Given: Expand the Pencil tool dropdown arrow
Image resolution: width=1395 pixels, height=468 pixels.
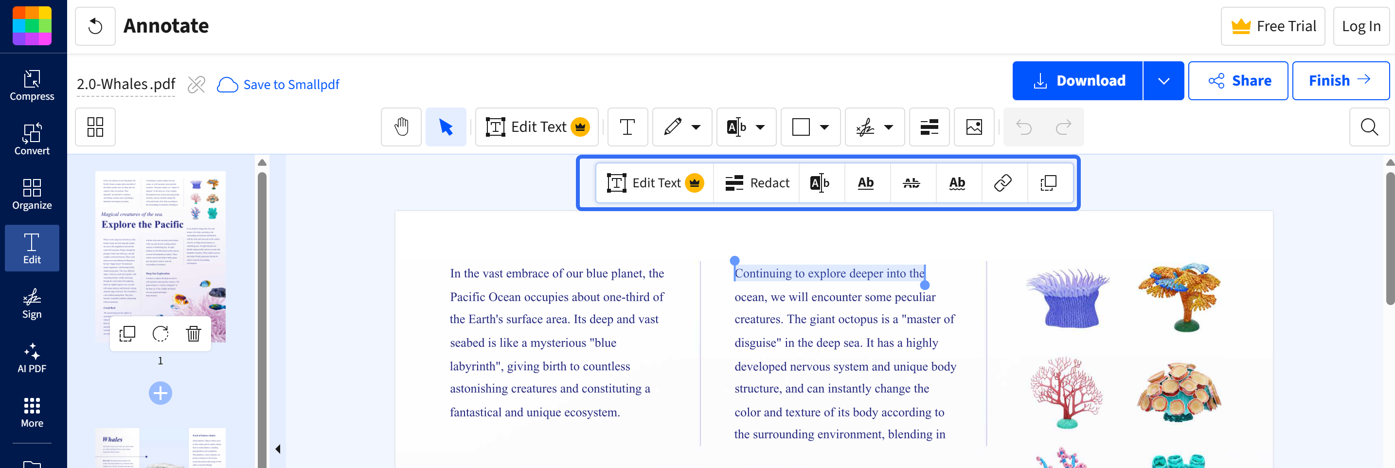Looking at the screenshot, I should (697, 127).
